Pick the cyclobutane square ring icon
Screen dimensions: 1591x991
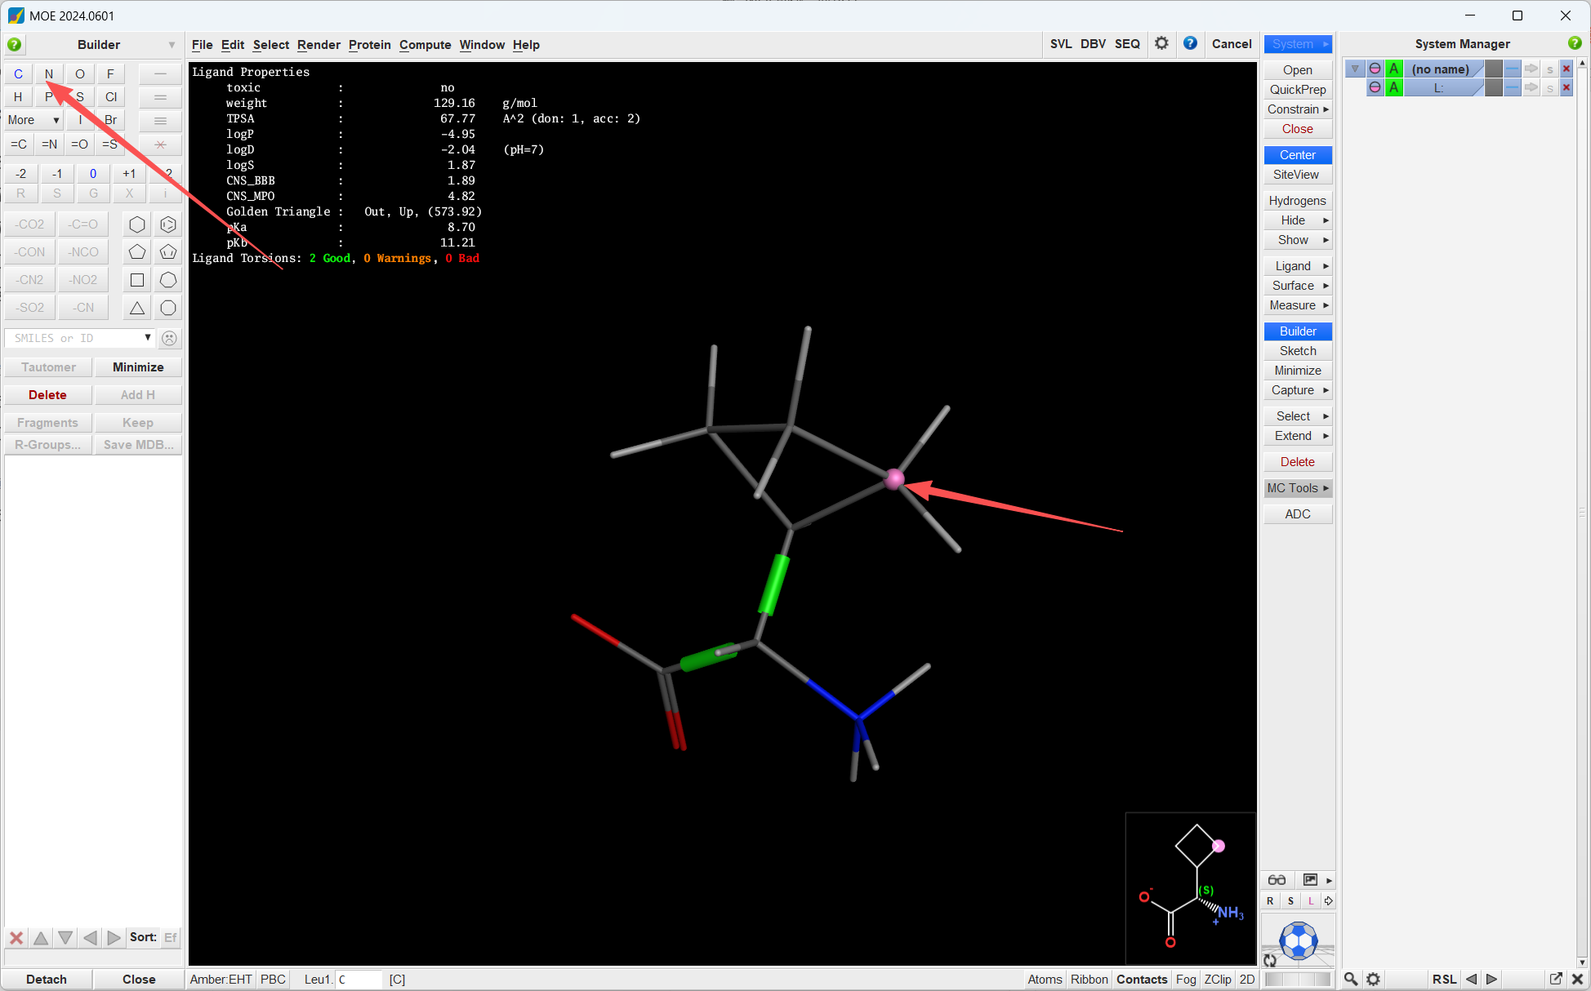tap(137, 280)
